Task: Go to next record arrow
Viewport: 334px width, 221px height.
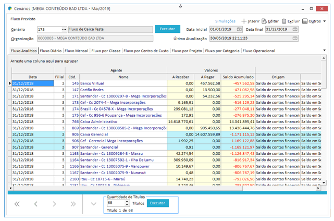Action: pos(55,203)
